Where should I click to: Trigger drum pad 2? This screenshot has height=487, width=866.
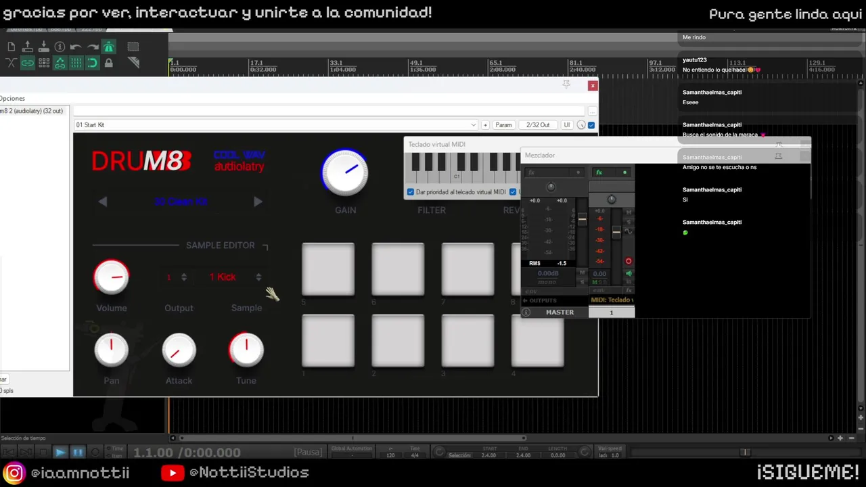[398, 341]
